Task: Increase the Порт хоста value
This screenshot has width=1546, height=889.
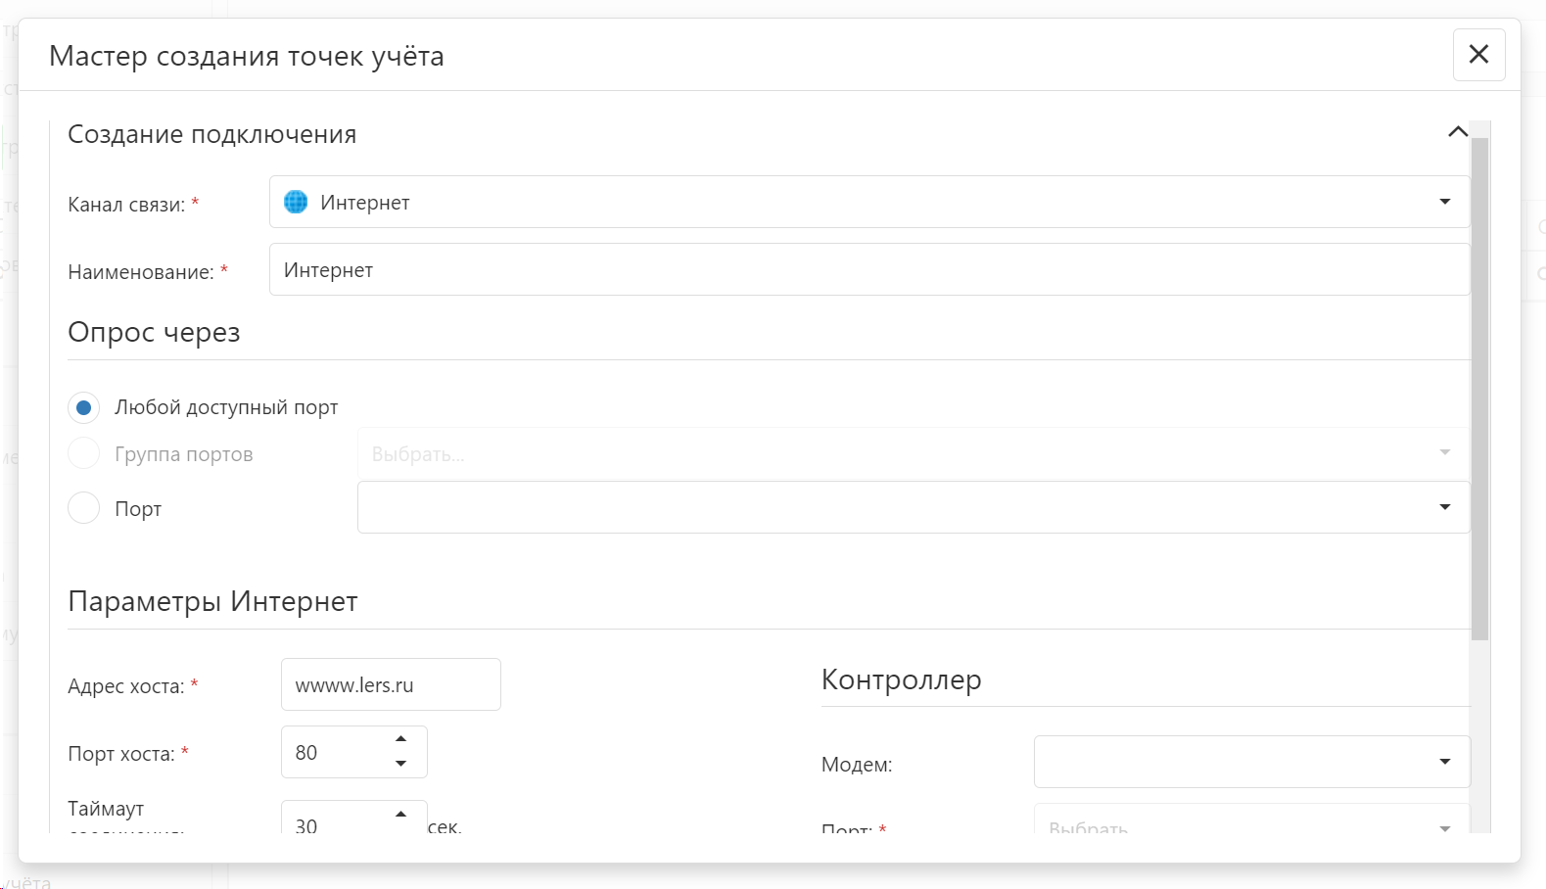Action: click(x=401, y=739)
